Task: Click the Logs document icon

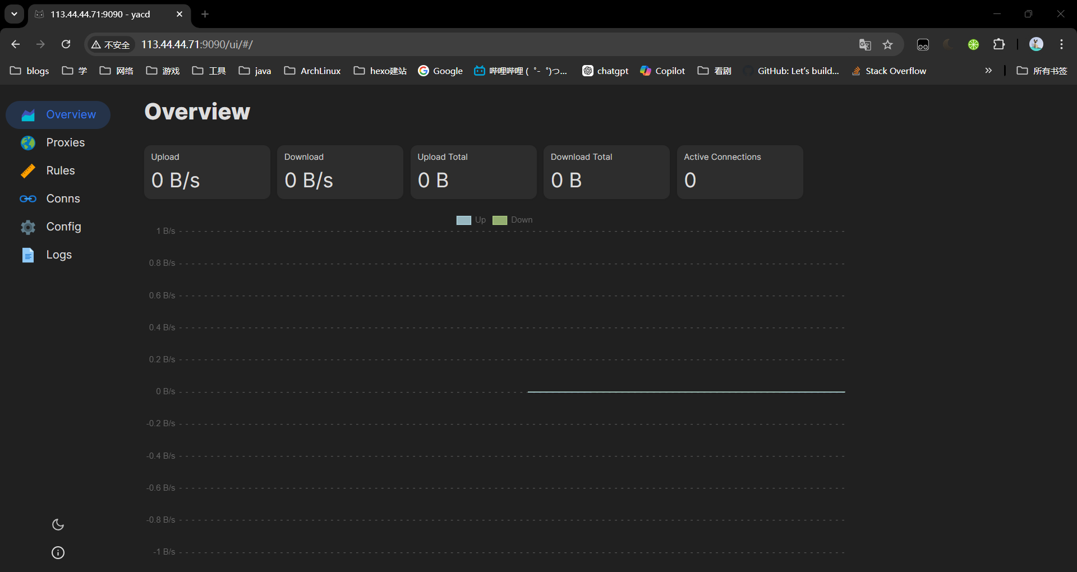Action: [x=28, y=255]
